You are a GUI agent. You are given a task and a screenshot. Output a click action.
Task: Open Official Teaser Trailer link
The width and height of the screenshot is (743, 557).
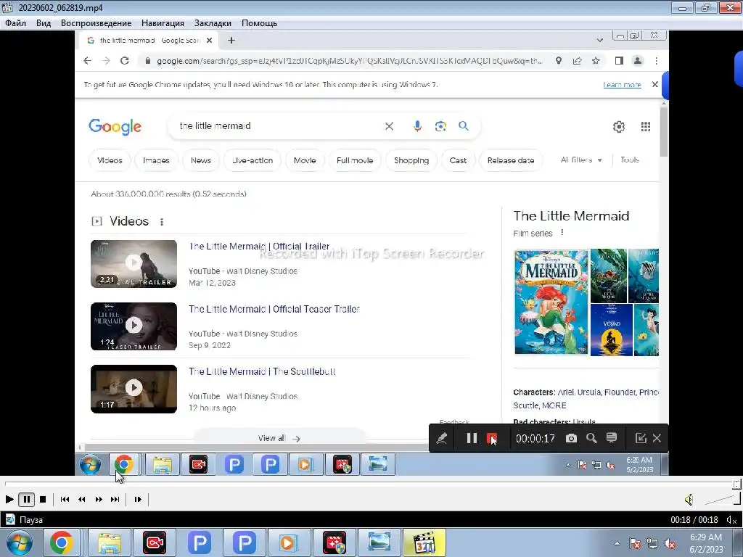[x=274, y=309]
